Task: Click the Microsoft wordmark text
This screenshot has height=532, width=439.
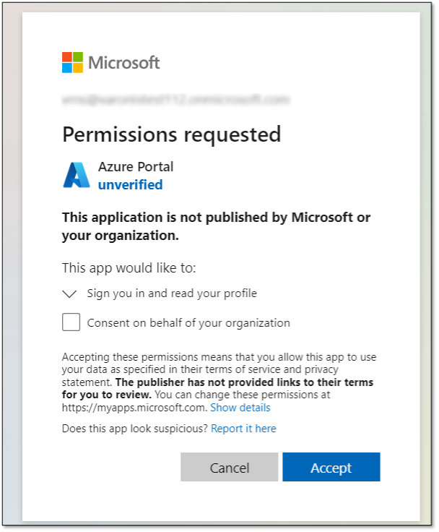Action: [123, 63]
